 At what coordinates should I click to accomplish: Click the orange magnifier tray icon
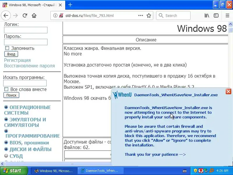tap(211, 171)
